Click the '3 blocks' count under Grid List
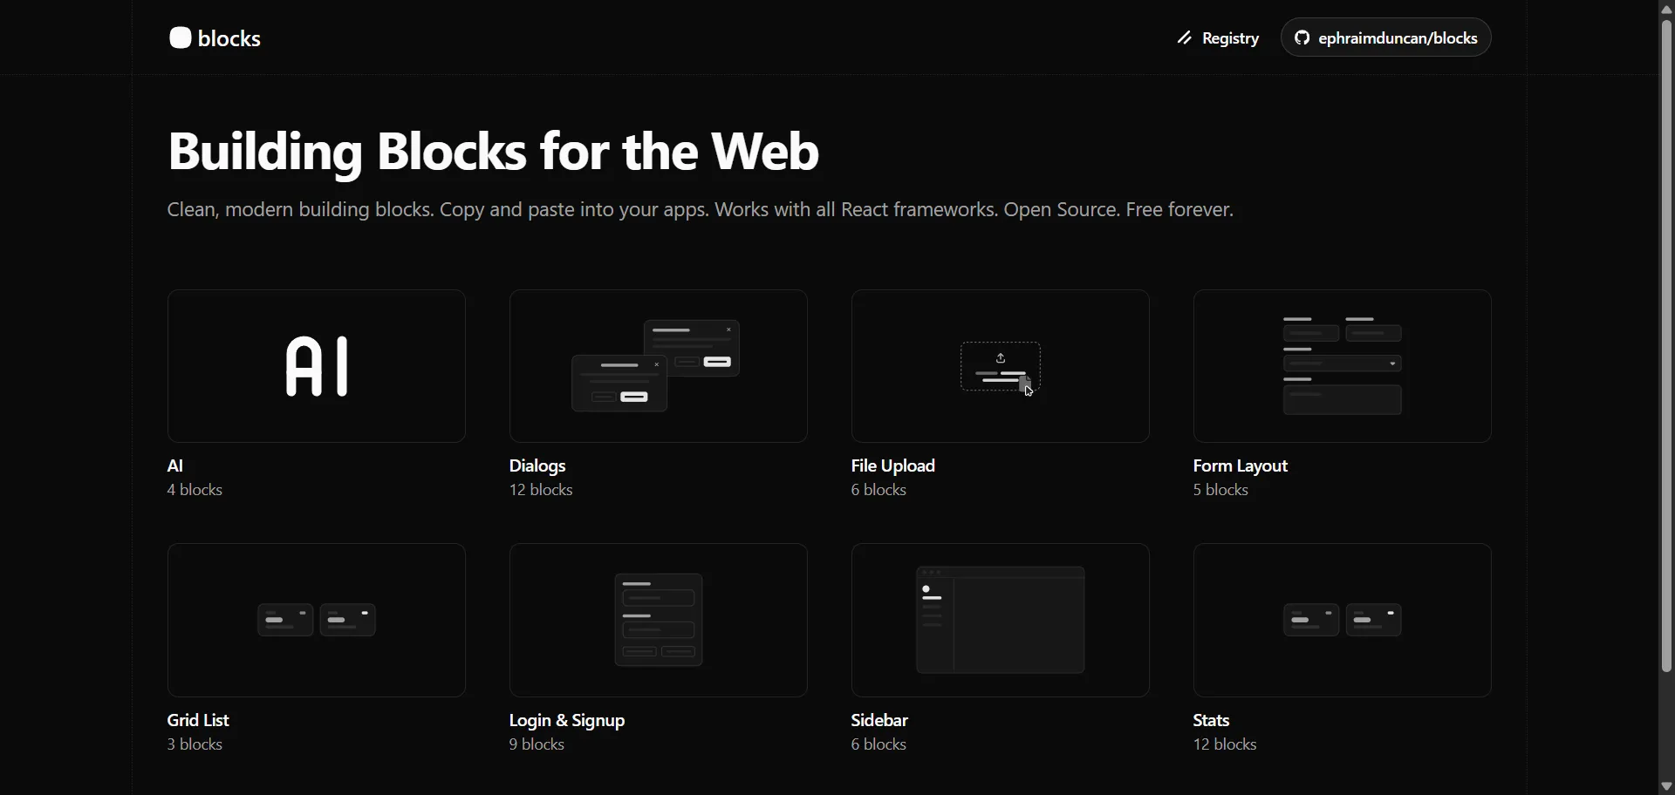Viewport: 1675px width, 795px height. pos(195,745)
